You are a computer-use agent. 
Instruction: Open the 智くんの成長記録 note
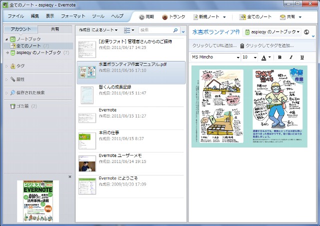[131, 95]
